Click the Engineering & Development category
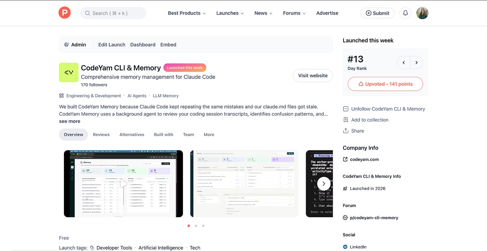Image resolution: width=487 pixels, height=251 pixels. coord(94,96)
